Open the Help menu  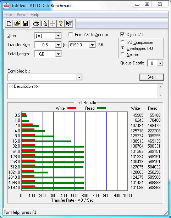[35, 15]
